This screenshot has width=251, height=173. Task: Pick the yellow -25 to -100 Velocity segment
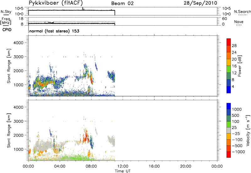(229, 136)
